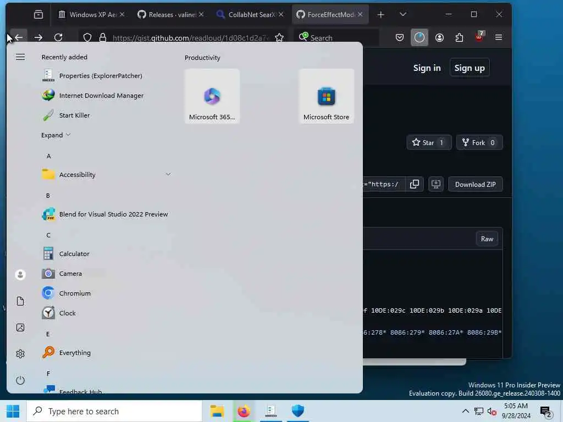This screenshot has width=563, height=422.
Task: Open the Start menu hamburger navigation icon
Action: [20, 57]
